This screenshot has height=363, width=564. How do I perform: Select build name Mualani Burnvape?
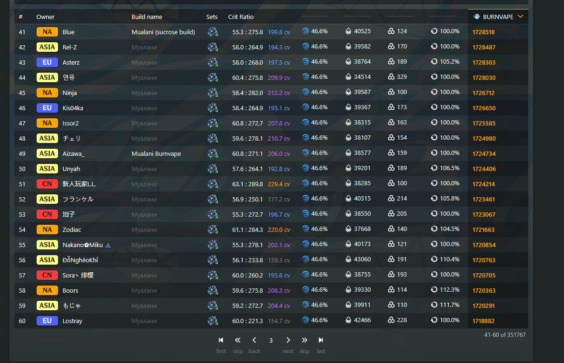[x=156, y=153]
